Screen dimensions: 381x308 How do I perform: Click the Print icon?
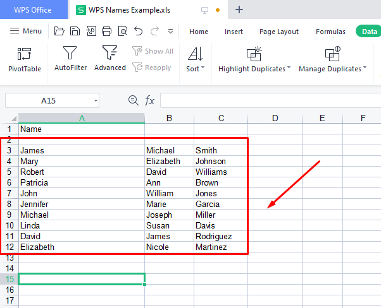pos(107,31)
